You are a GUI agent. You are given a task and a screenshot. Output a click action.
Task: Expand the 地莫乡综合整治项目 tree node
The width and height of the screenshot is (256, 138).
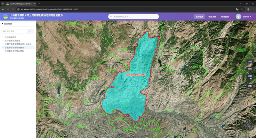[3, 51]
